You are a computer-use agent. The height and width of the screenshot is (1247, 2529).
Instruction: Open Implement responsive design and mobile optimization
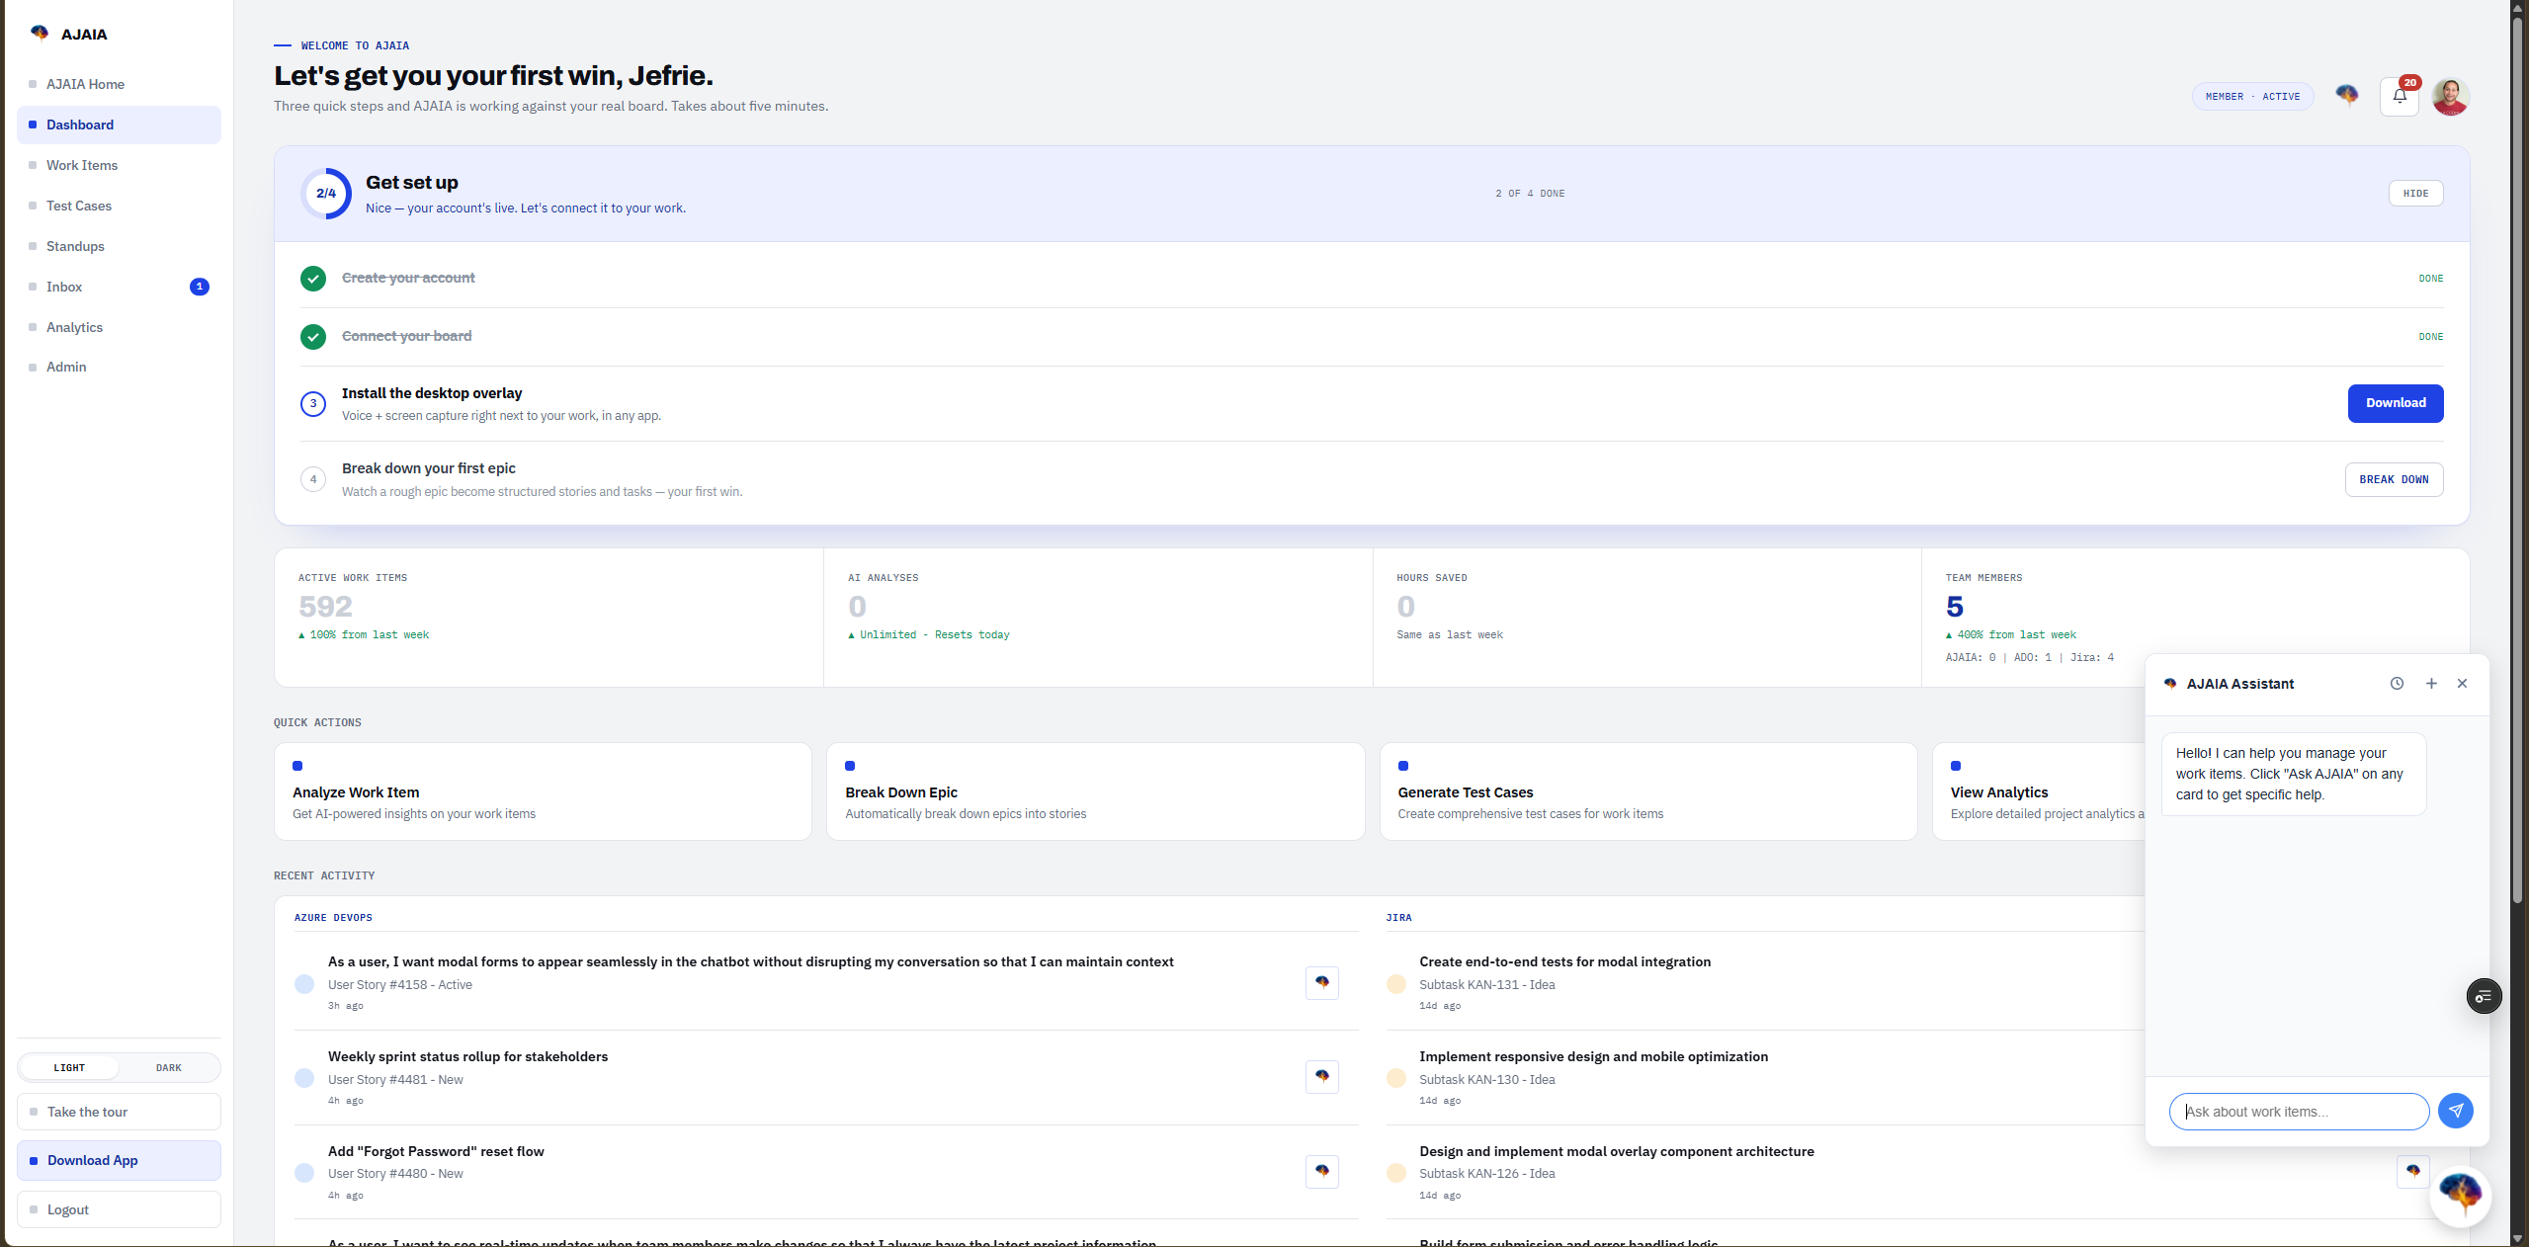click(1593, 1056)
